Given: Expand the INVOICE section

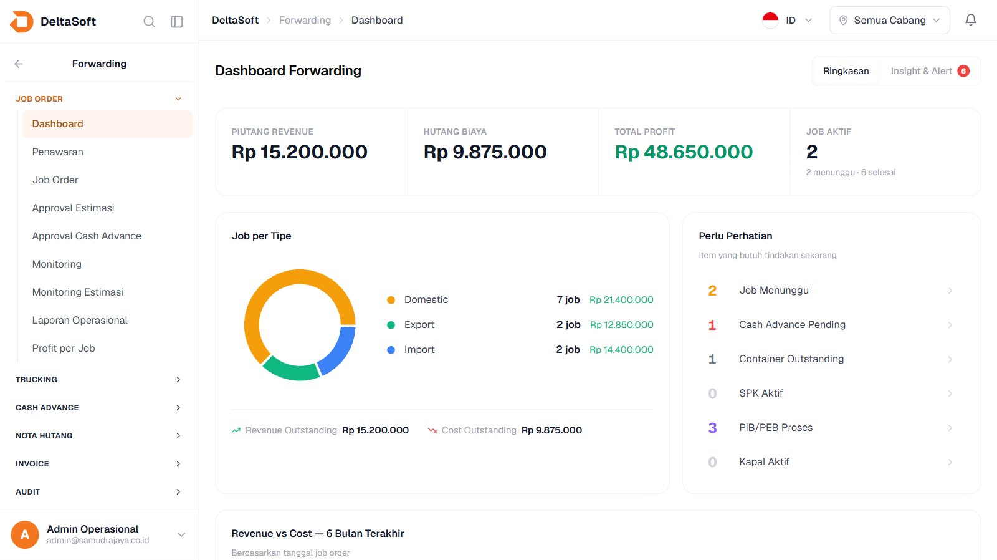Looking at the screenshot, I should (100, 463).
